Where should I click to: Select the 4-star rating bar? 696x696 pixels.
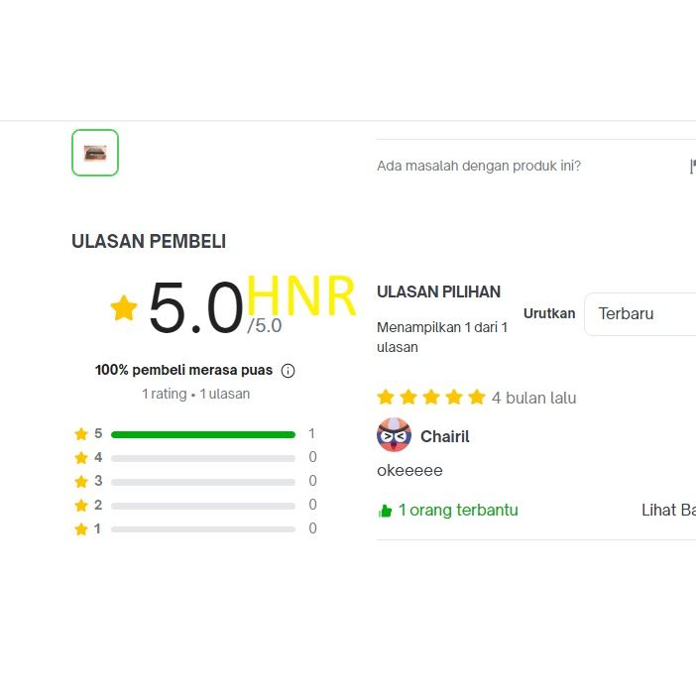click(x=203, y=458)
